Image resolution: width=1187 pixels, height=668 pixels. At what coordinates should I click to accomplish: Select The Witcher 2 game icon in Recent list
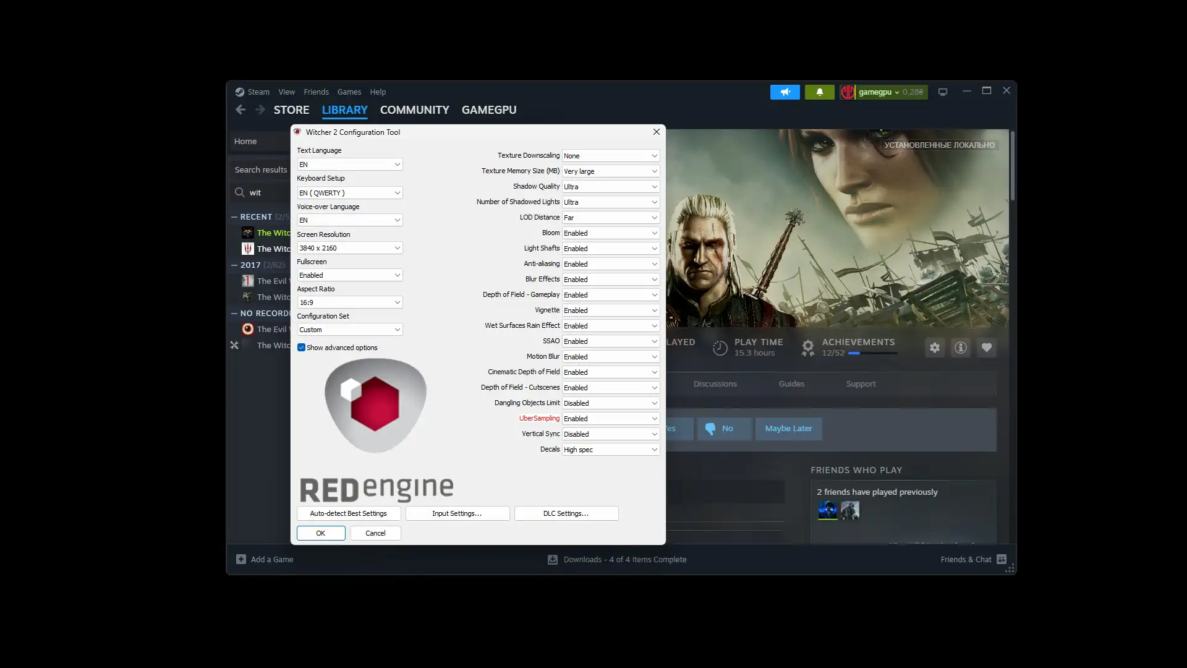pos(247,249)
